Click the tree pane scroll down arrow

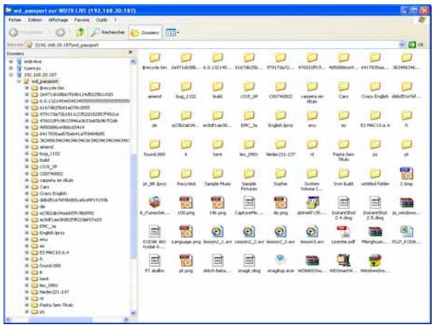(133, 313)
